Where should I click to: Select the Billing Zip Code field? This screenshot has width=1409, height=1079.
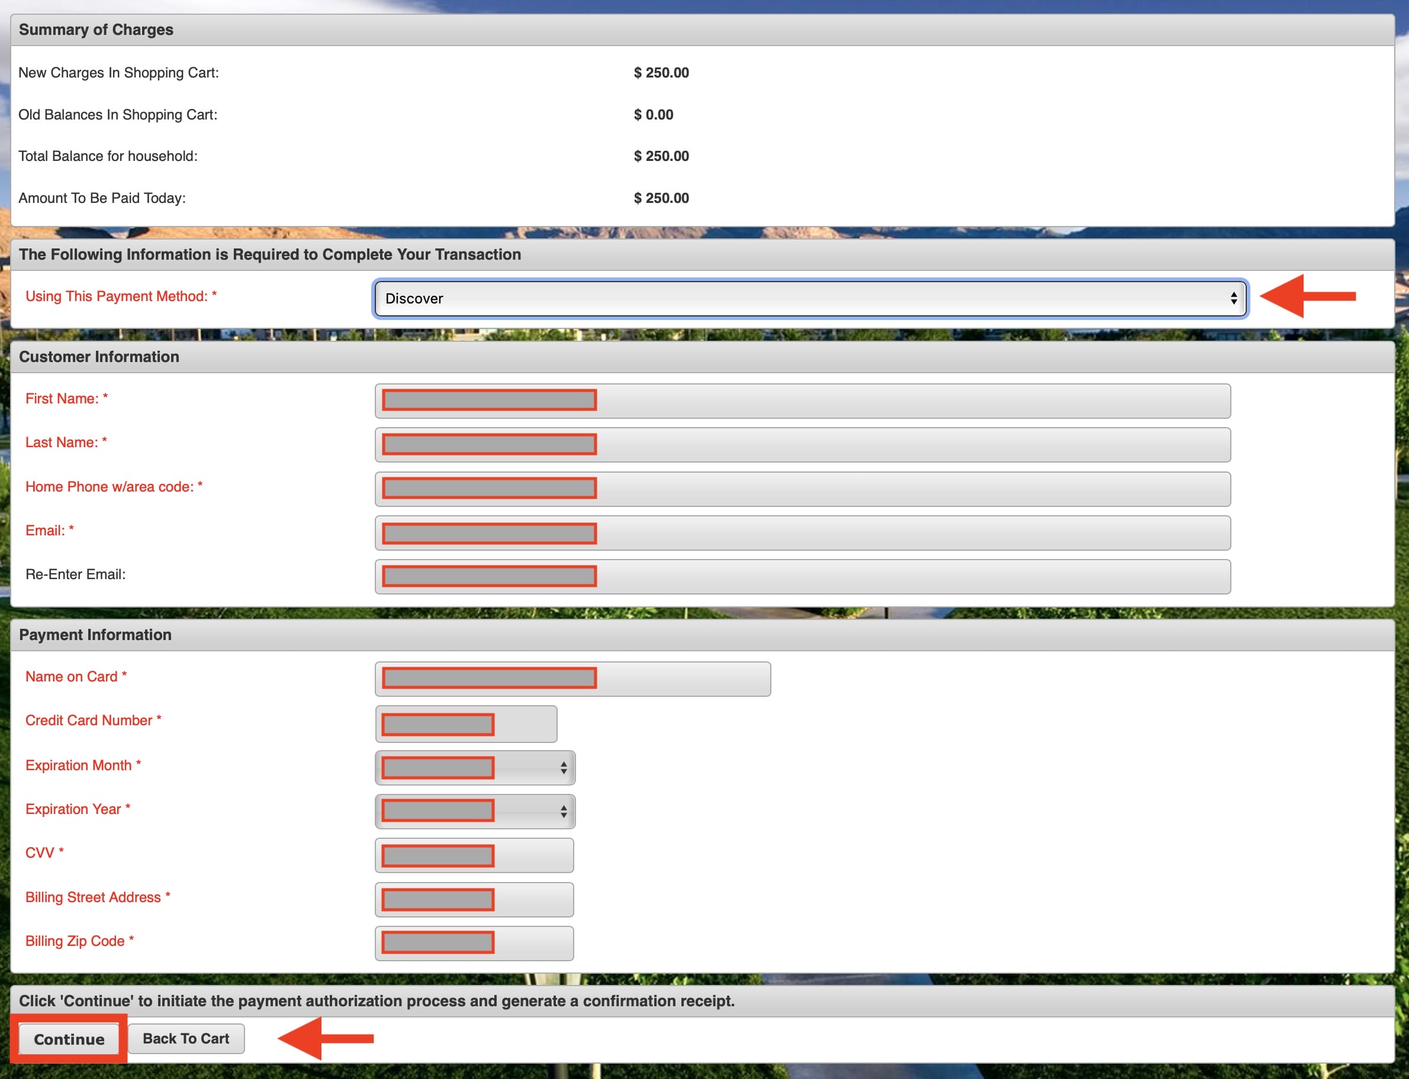(x=474, y=943)
